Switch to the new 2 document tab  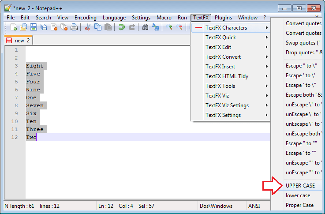[x=19, y=41]
